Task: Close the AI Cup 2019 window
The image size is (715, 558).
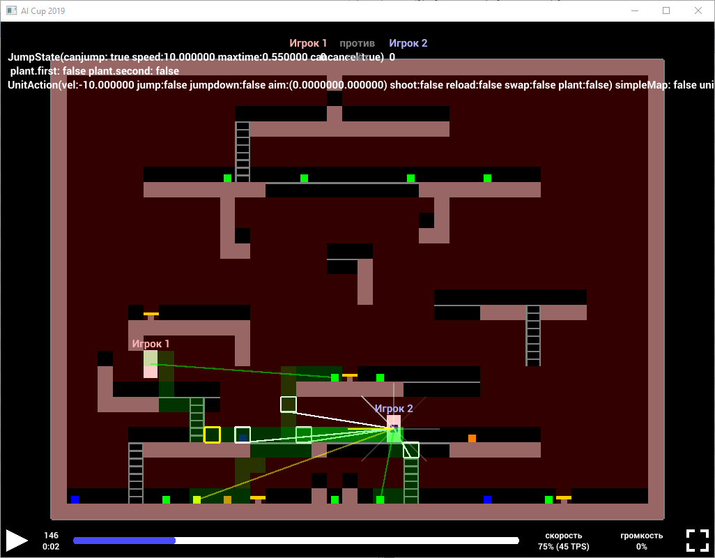Action: coord(698,10)
